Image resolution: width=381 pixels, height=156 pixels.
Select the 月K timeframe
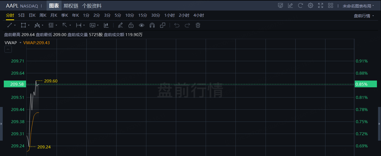point(54,15)
